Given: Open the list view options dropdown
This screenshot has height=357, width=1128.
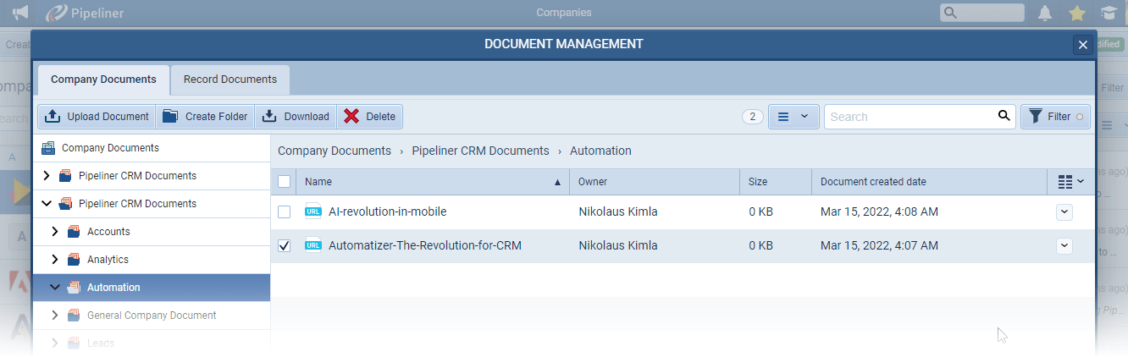Looking at the screenshot, I should click(793, 117).
